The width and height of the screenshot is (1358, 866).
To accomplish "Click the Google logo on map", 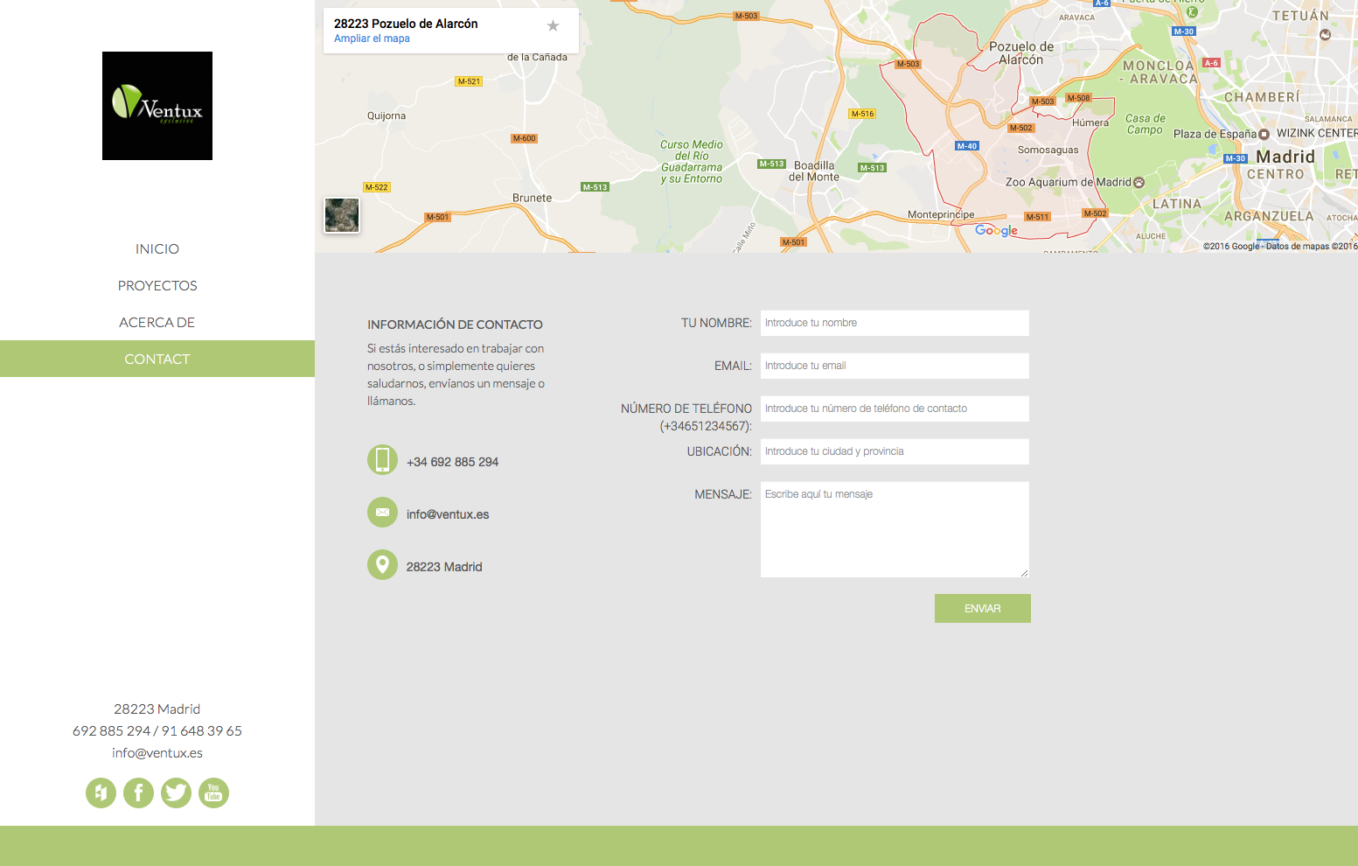I will pos(997,230).
